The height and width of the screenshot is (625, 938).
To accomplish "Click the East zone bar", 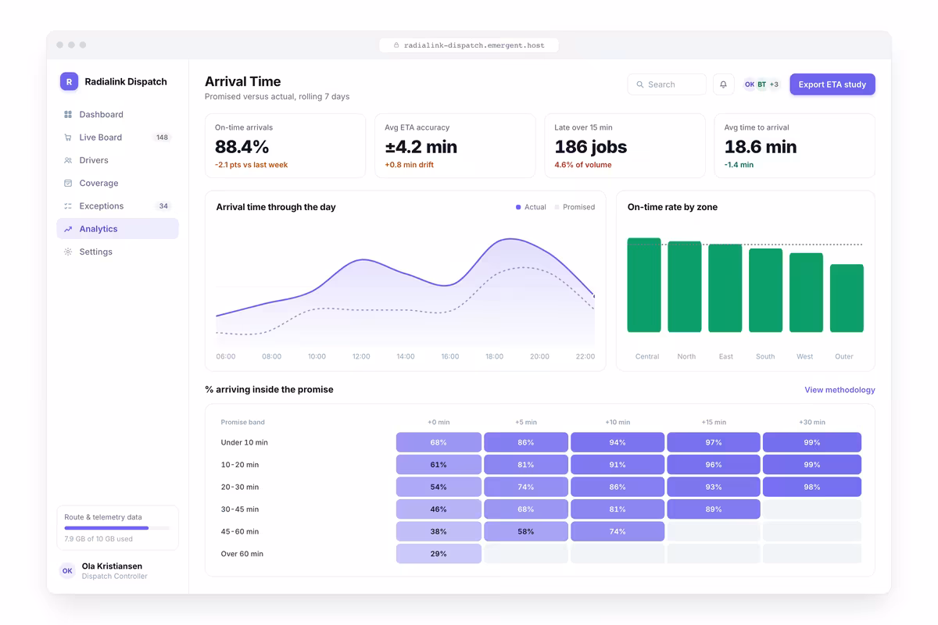I will click(725, 288).
